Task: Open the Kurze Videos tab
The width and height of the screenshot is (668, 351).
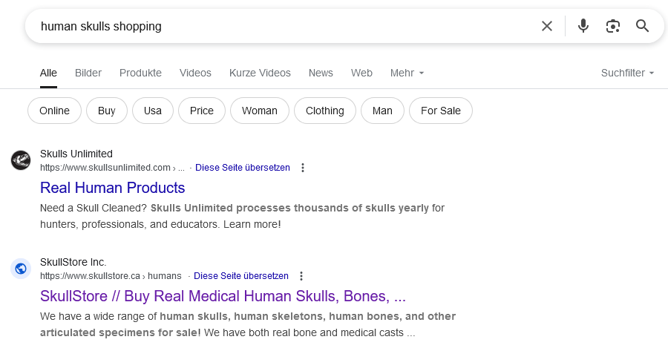Action: [260, 73]
